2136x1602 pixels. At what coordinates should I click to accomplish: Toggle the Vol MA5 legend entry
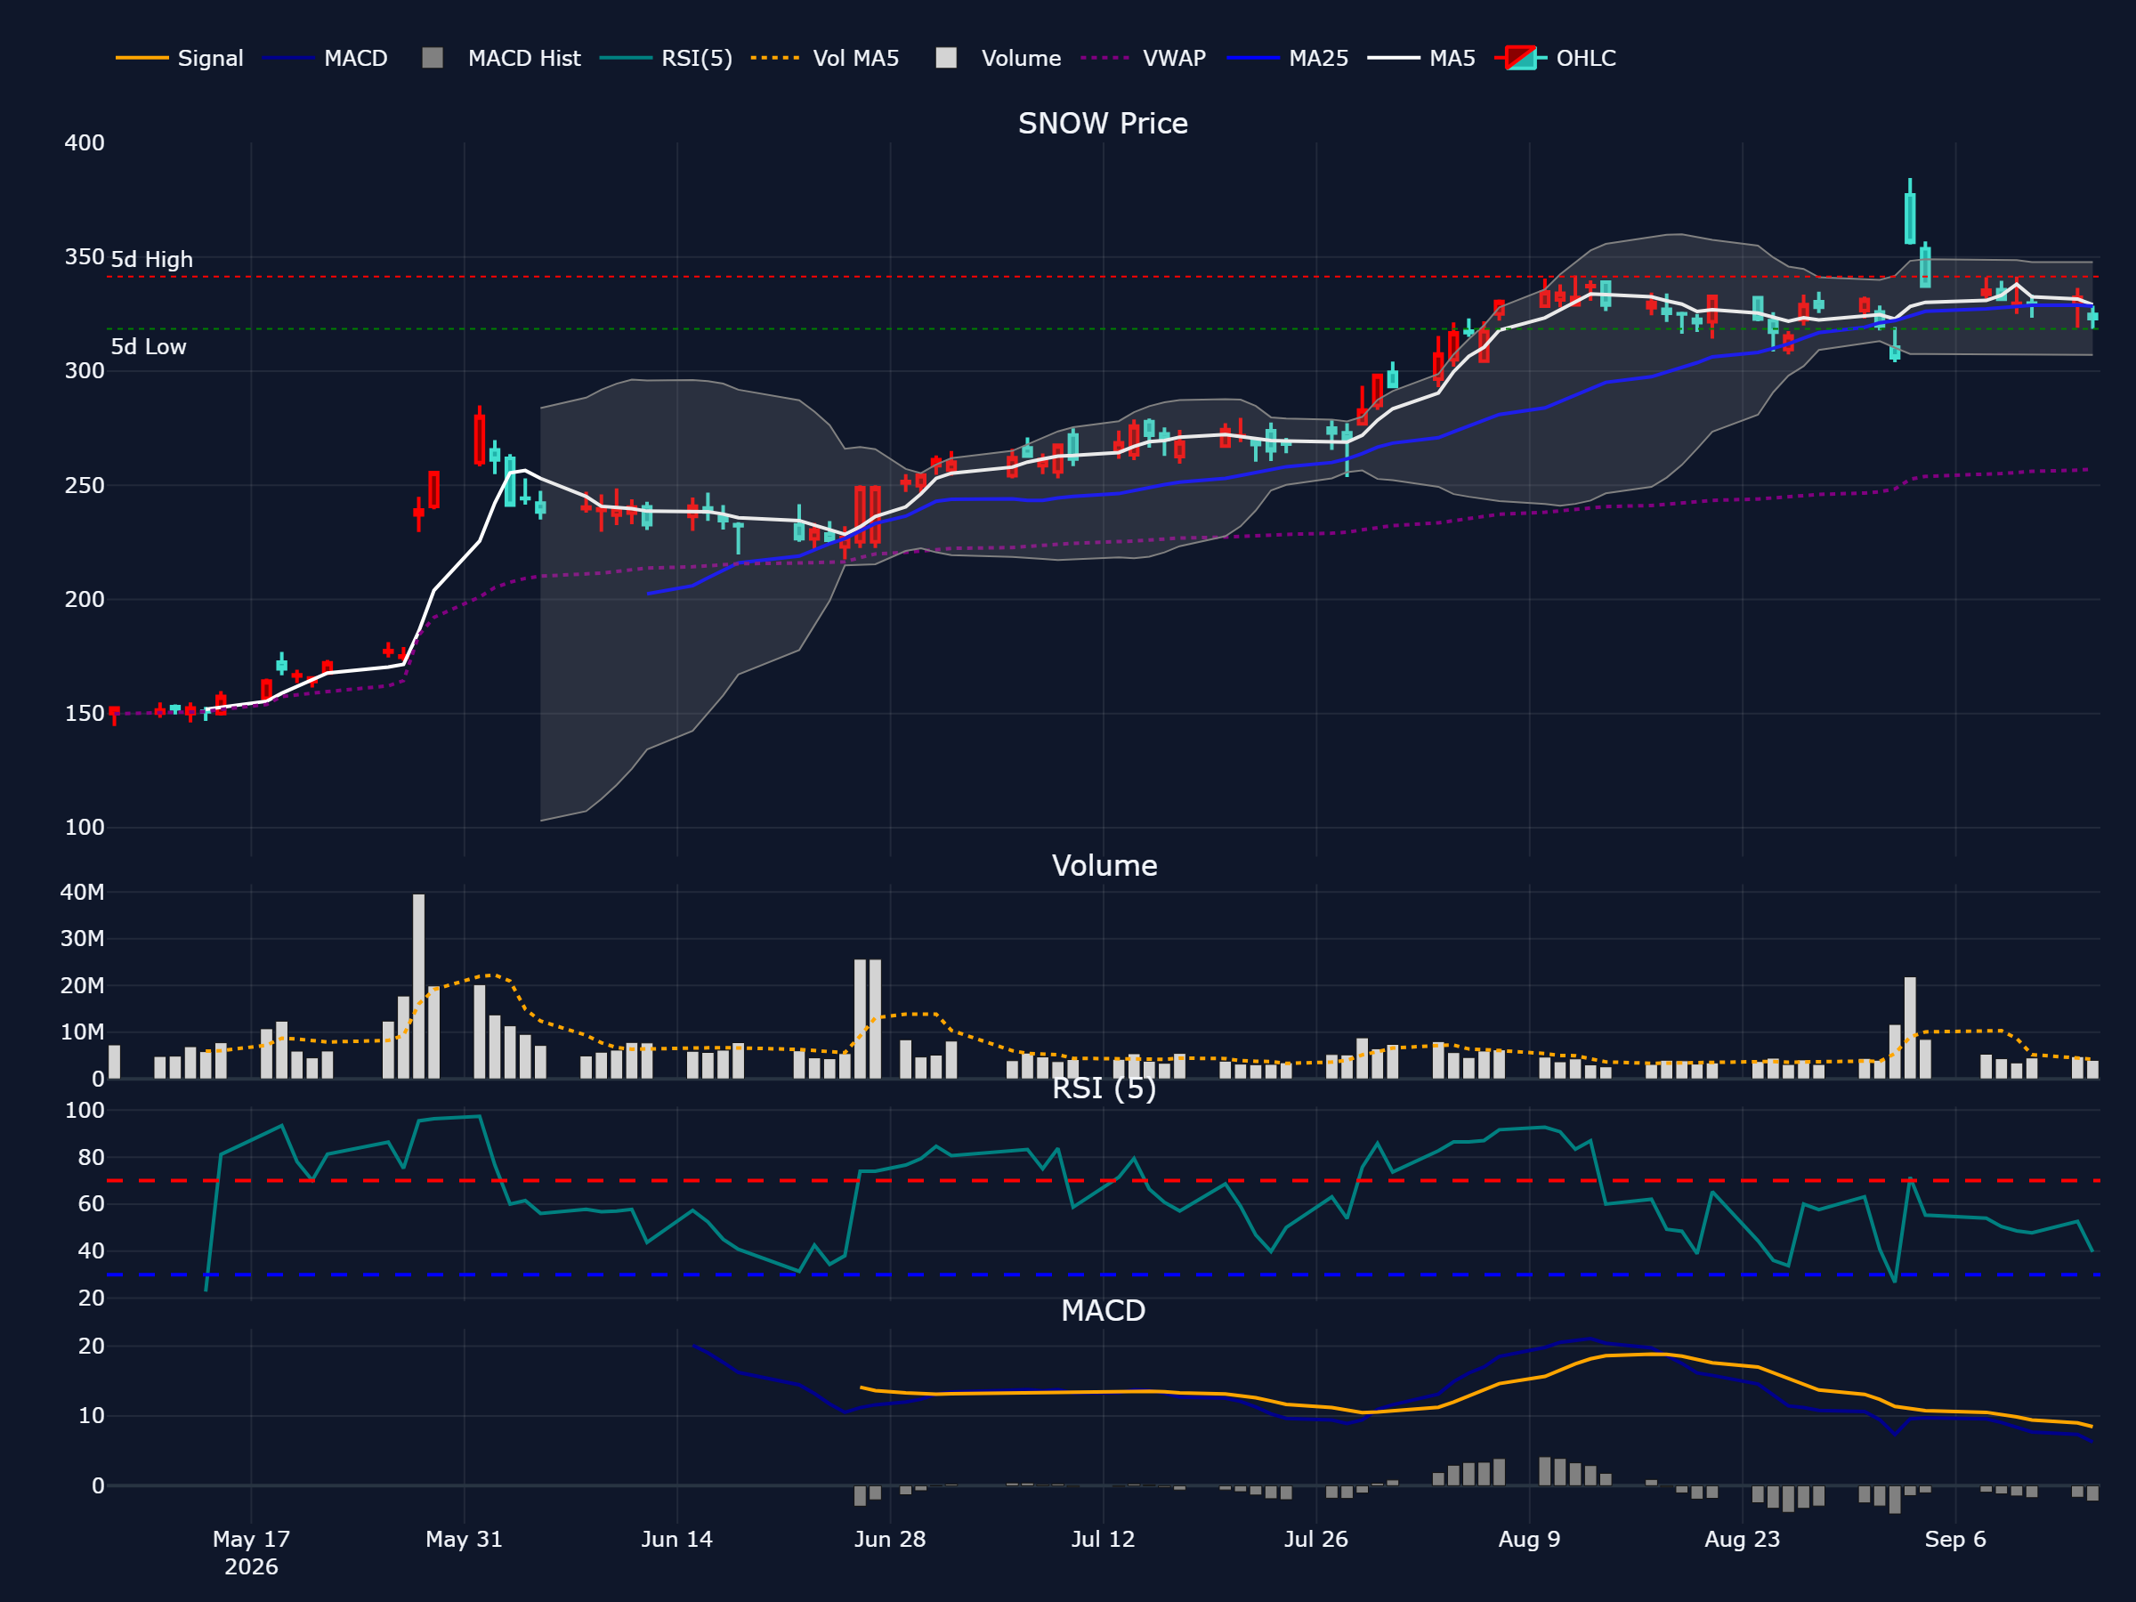point(826,58)
